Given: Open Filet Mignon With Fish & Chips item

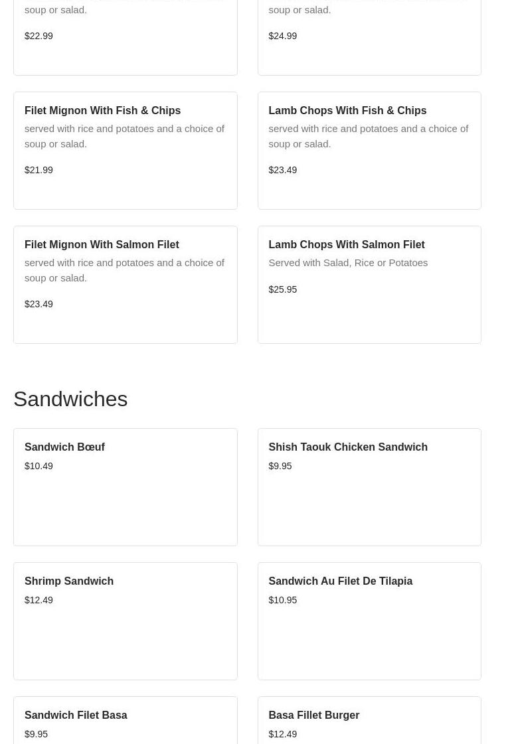Looking at the screenshot, I should [102, 111].
